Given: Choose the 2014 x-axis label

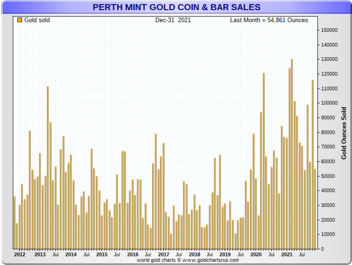Looking at the screenshot, I should click(x=71, y=254).
